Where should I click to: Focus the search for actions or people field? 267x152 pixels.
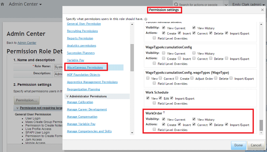[198, 4]
